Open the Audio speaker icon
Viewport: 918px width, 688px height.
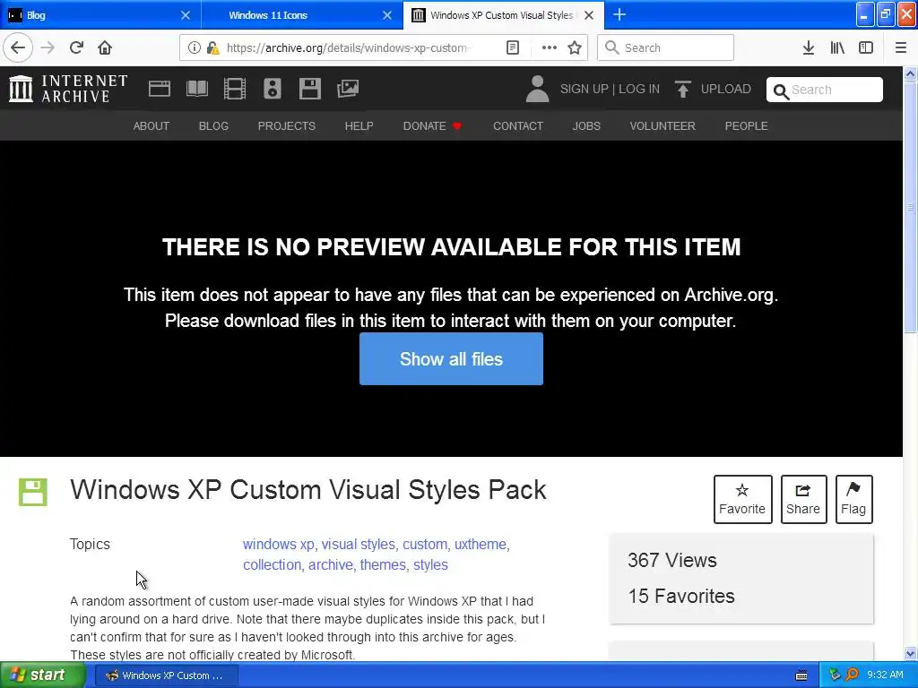coord(273,89)
